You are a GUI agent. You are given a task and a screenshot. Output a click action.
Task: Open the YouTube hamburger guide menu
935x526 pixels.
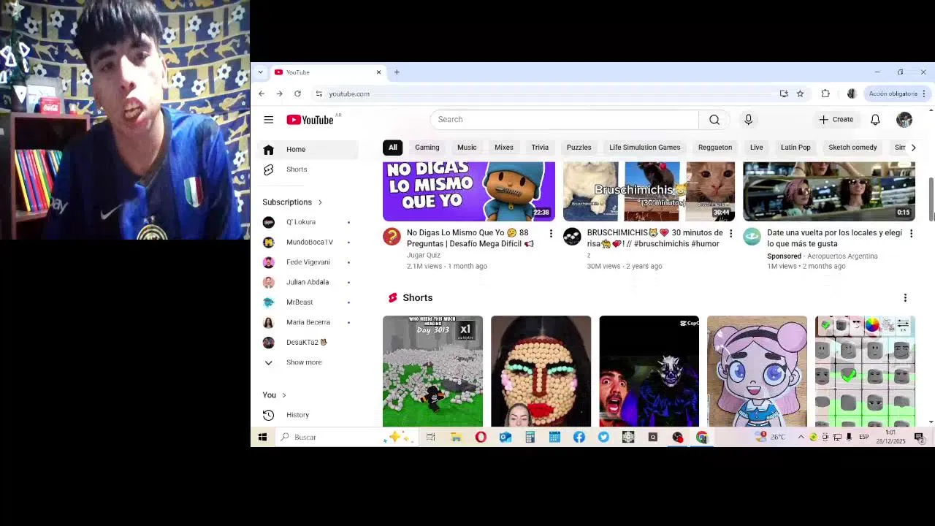point(268,120)
